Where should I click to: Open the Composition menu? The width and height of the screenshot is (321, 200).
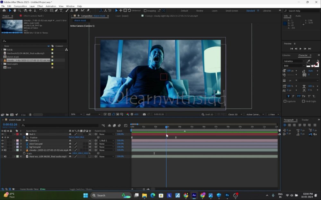20,6
